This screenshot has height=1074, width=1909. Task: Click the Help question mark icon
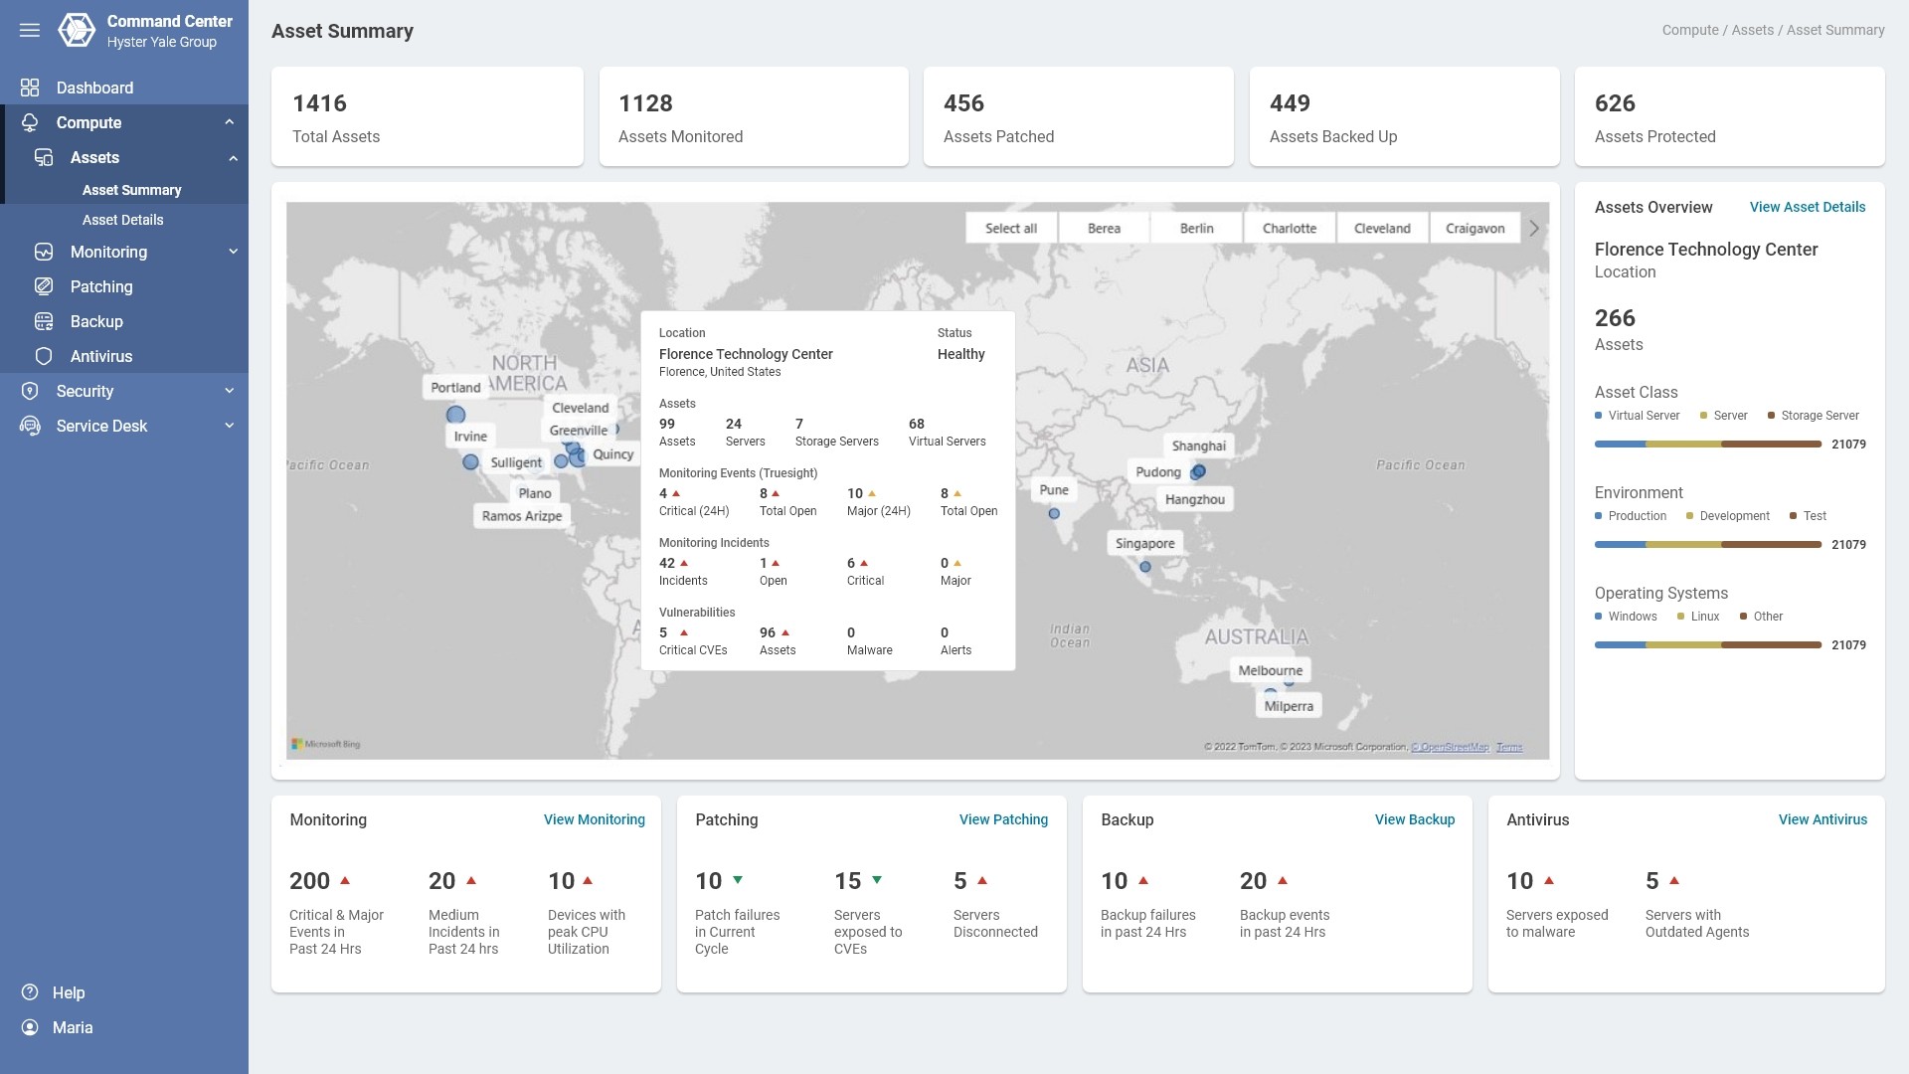(x=30, y=992)
